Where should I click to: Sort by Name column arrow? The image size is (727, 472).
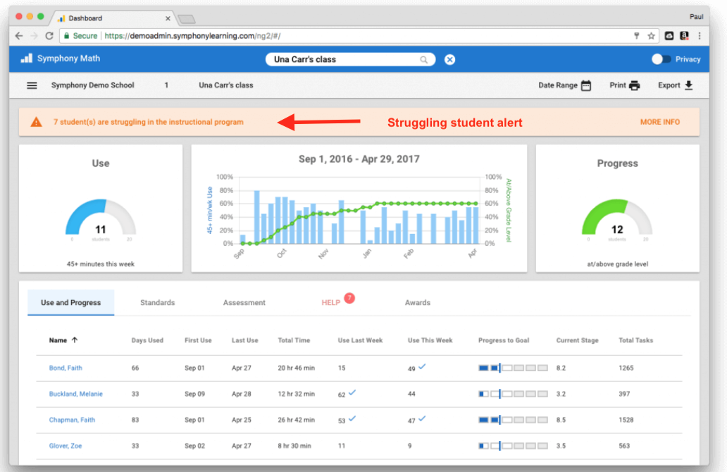coord(75,340)
